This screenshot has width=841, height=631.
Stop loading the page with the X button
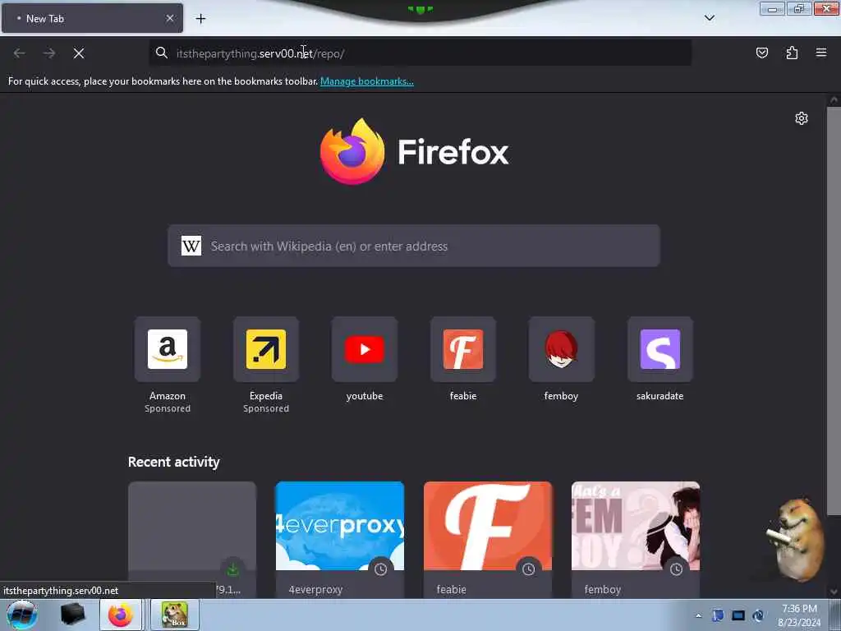pos(79,53)
